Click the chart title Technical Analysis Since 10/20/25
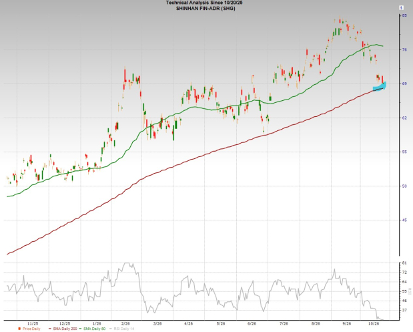Screen dimensions: 413x332 204,3
